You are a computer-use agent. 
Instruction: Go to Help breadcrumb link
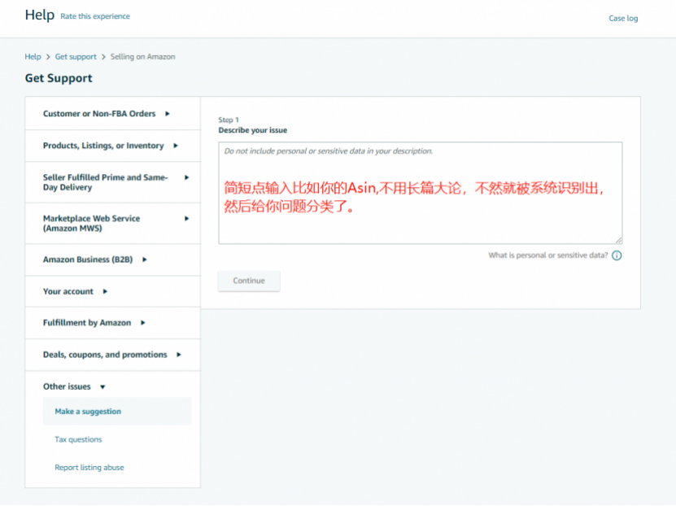[33, 57]
